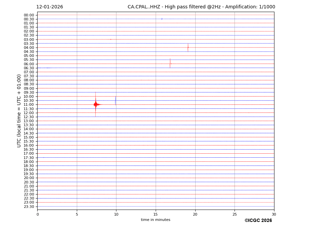Click the small blue spike on the 00:30 trace

tap(162, 19)
